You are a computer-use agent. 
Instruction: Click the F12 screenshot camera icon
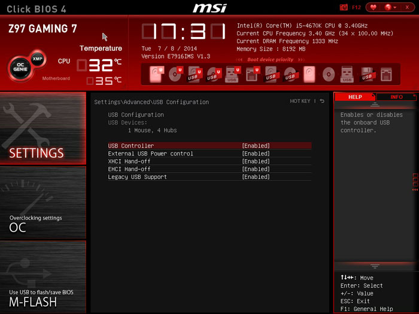[x=344, y=7]
